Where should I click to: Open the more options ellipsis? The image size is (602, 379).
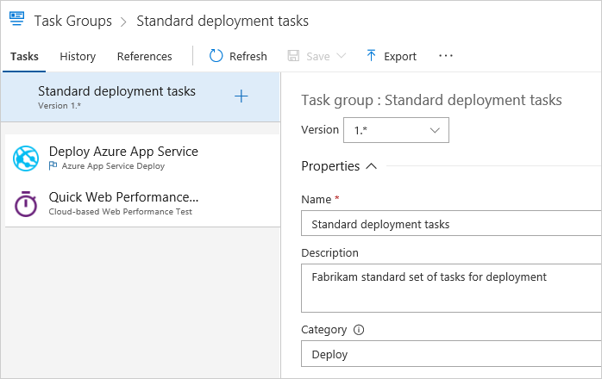(446, 56)
